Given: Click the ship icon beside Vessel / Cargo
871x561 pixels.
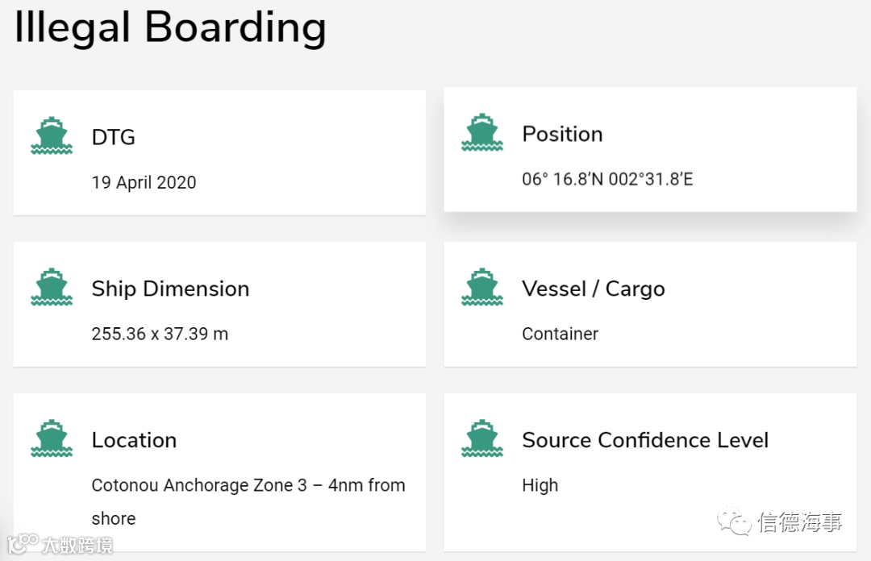Looking at the screenshot, I should (482, 288).
